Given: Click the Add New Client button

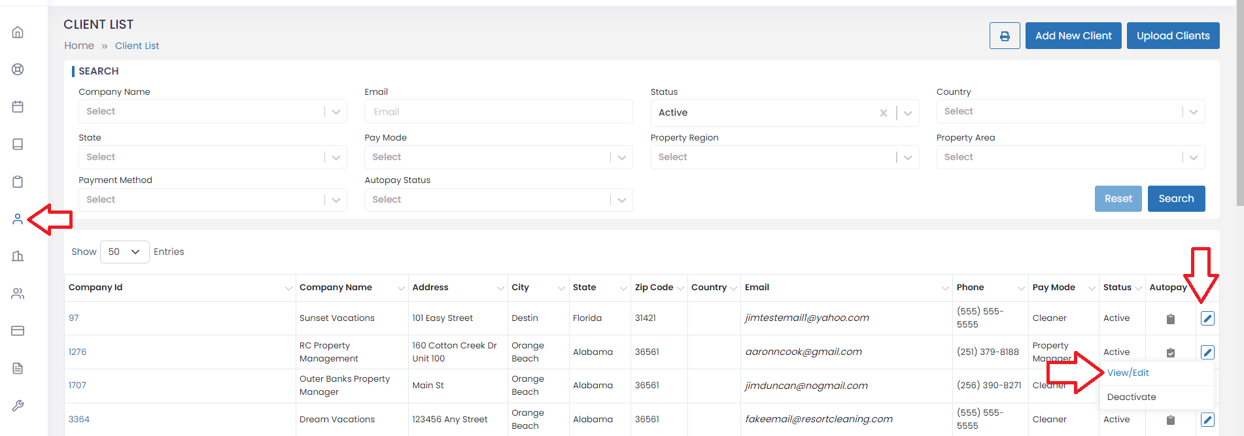Looking at the screenshot, I should coord(1073,36).
